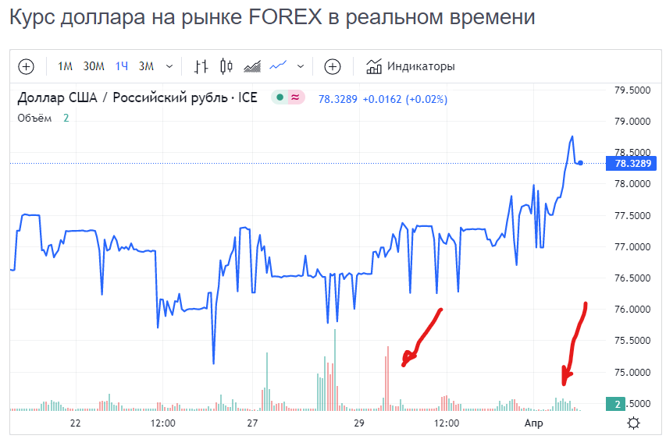Switch to the 1Ч timeframe

coord(122,66)
